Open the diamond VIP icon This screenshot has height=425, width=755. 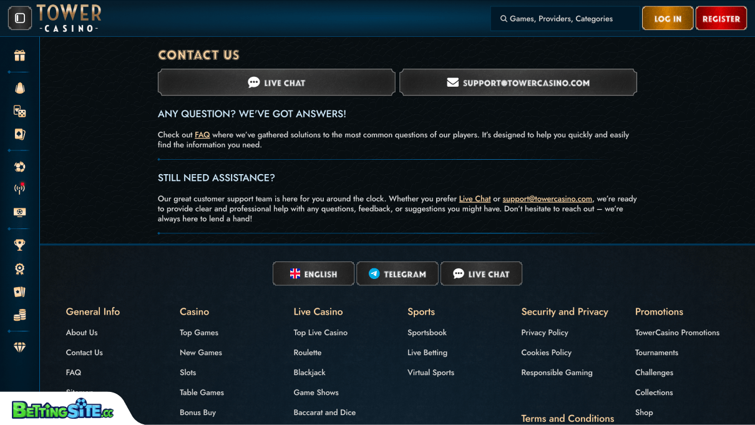click(20, 348)
